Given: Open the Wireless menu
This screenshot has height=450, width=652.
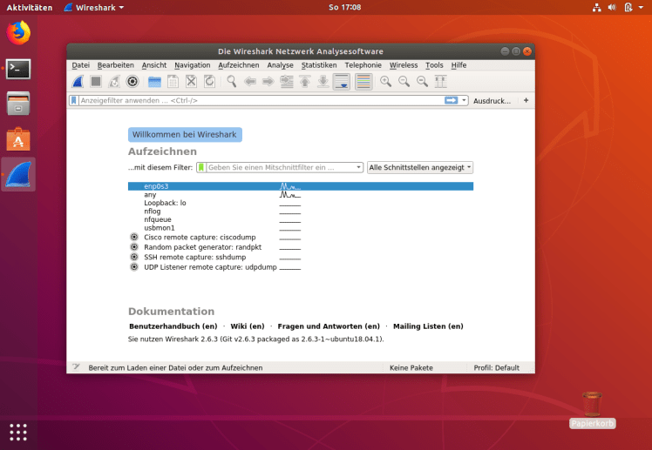Looking at the screenshot, I should (404, 65).
